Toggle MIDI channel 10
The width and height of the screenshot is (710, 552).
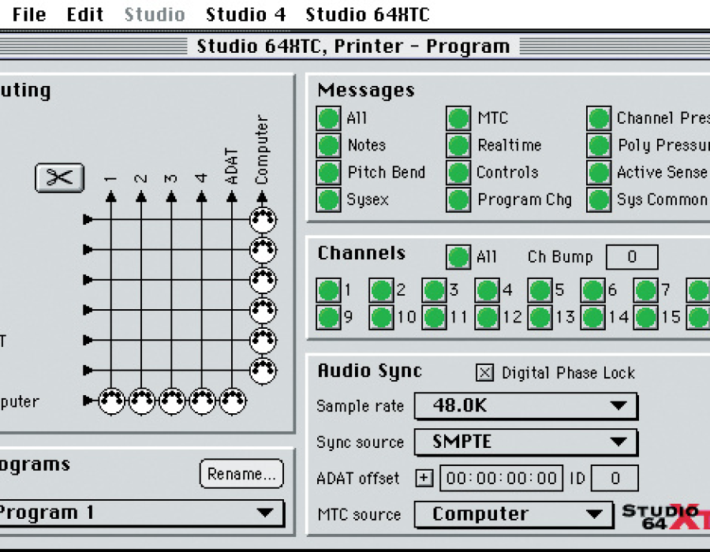381,318
